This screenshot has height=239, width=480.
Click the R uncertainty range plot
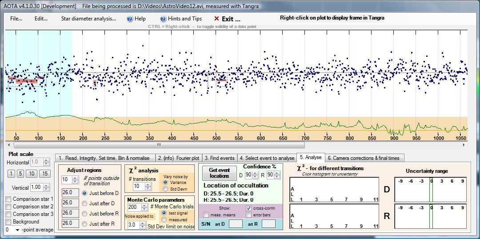(x=431, y=216)
